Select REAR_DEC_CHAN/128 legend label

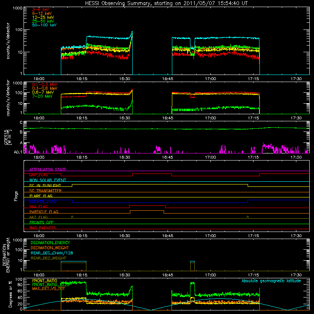pos(52,253)
